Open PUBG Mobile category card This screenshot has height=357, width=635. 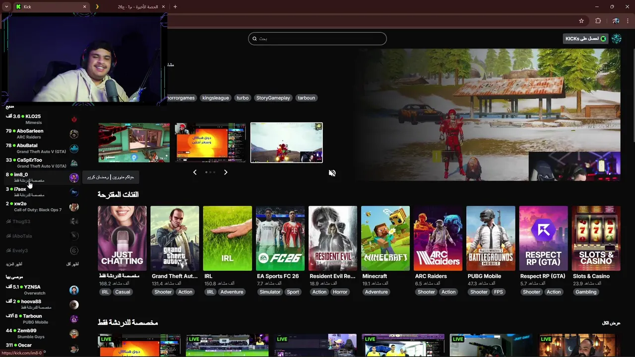491,238
